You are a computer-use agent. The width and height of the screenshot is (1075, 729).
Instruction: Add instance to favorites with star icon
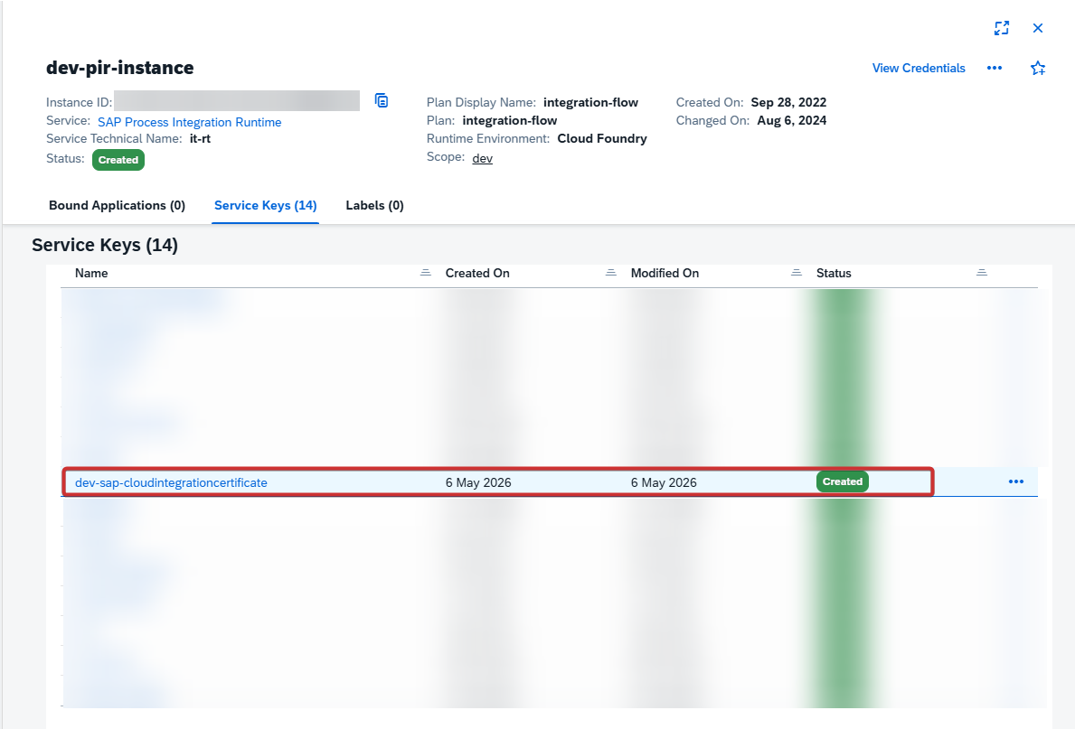tap(1038, 68)
